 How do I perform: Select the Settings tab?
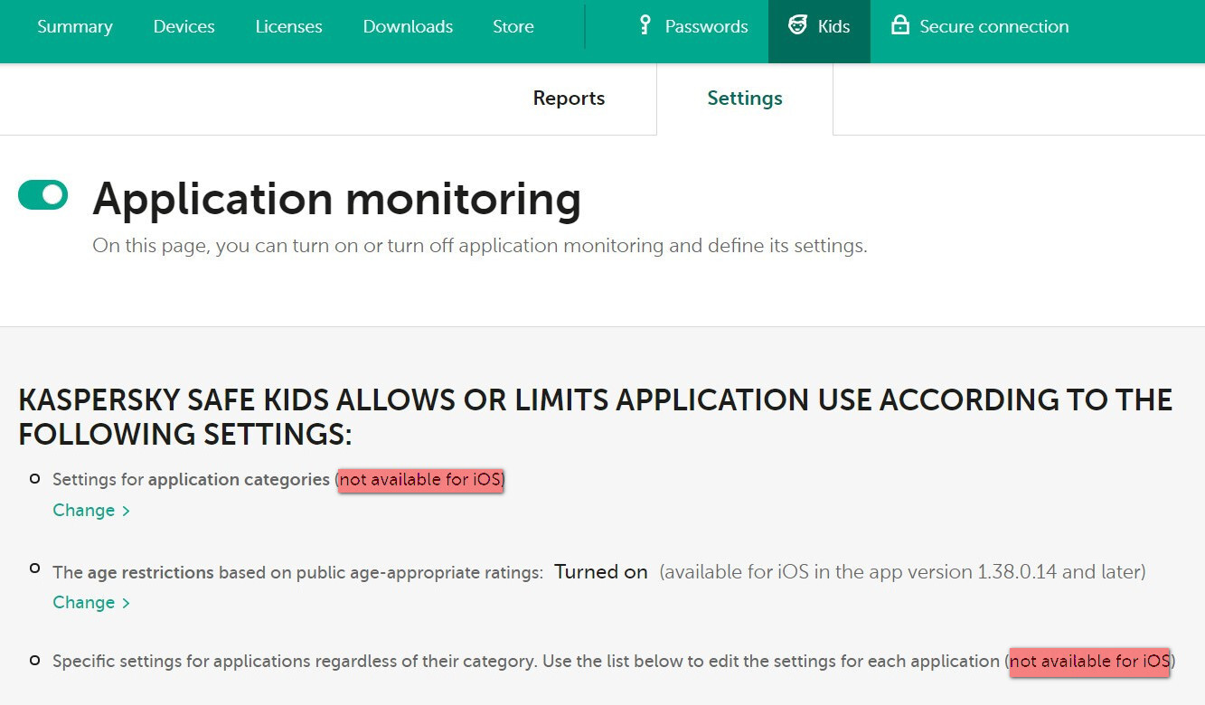(745, 99)
